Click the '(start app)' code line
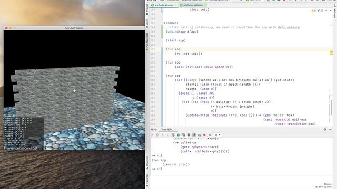Screen dimensions: 337x189 175,40
